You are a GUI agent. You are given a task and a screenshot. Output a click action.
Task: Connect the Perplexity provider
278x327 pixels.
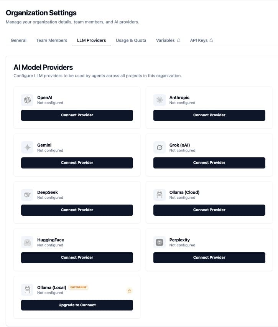[x=209, y=258]
